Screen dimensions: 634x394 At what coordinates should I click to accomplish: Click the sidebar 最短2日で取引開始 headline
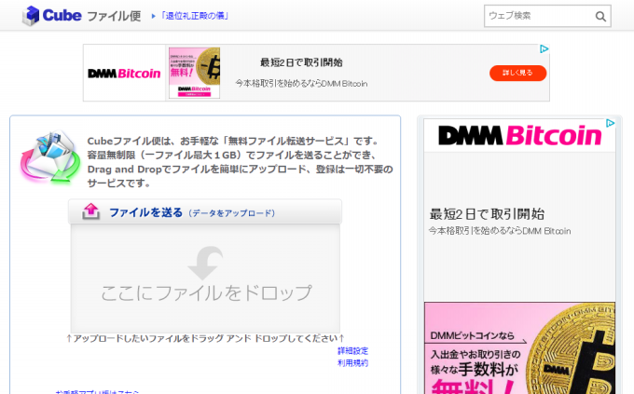487,214
